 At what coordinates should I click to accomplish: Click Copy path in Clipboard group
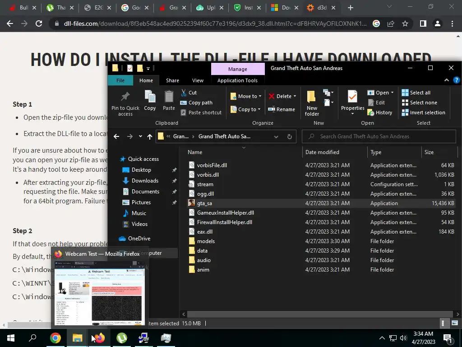point(196,103)
